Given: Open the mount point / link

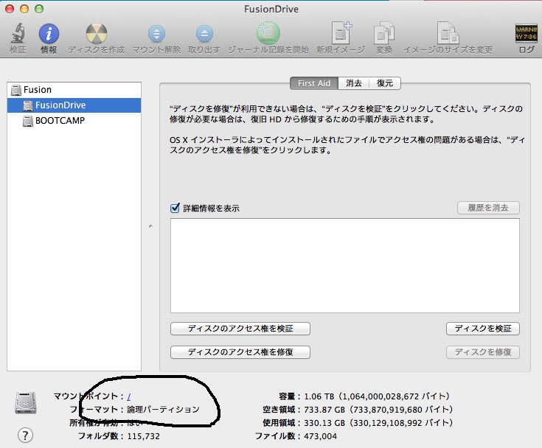Looking at the screenshot, I should 128,396.
